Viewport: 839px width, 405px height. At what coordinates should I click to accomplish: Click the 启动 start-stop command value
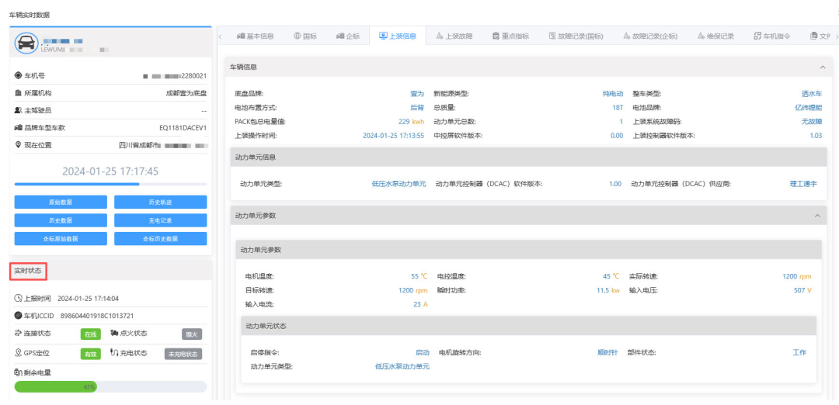tap(423, 353)
